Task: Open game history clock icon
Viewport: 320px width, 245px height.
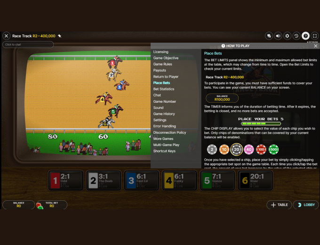Action: pyautogui.click(x=296, y=36)
